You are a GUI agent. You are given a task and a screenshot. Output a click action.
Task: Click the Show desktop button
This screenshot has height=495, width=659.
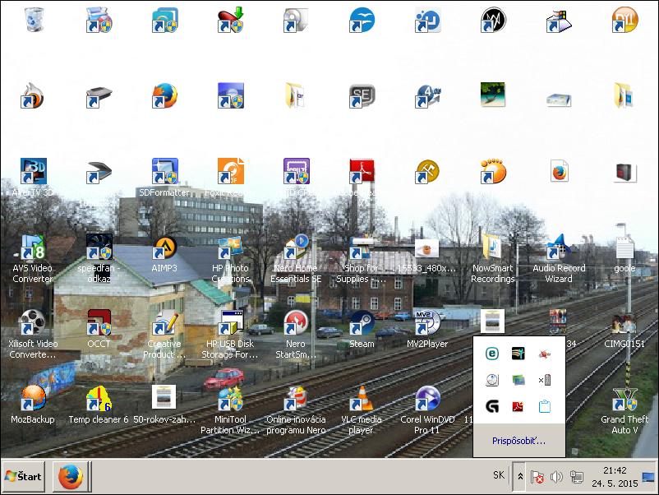click(648, 477)
